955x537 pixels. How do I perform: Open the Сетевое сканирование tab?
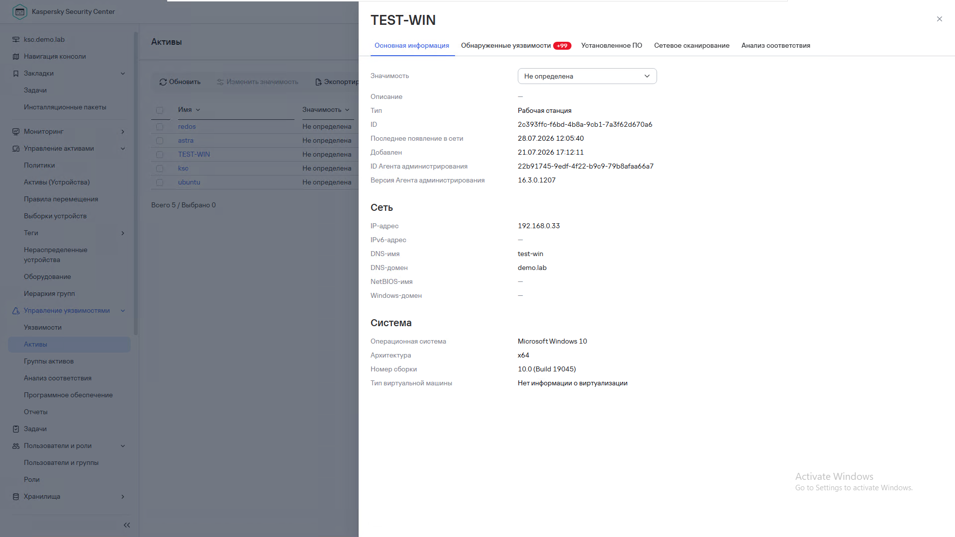pyautogui.click(x=691, y=46)
